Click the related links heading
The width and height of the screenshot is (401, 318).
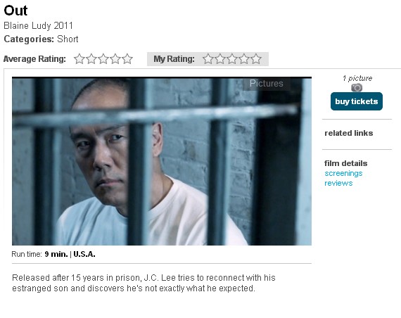348,133
